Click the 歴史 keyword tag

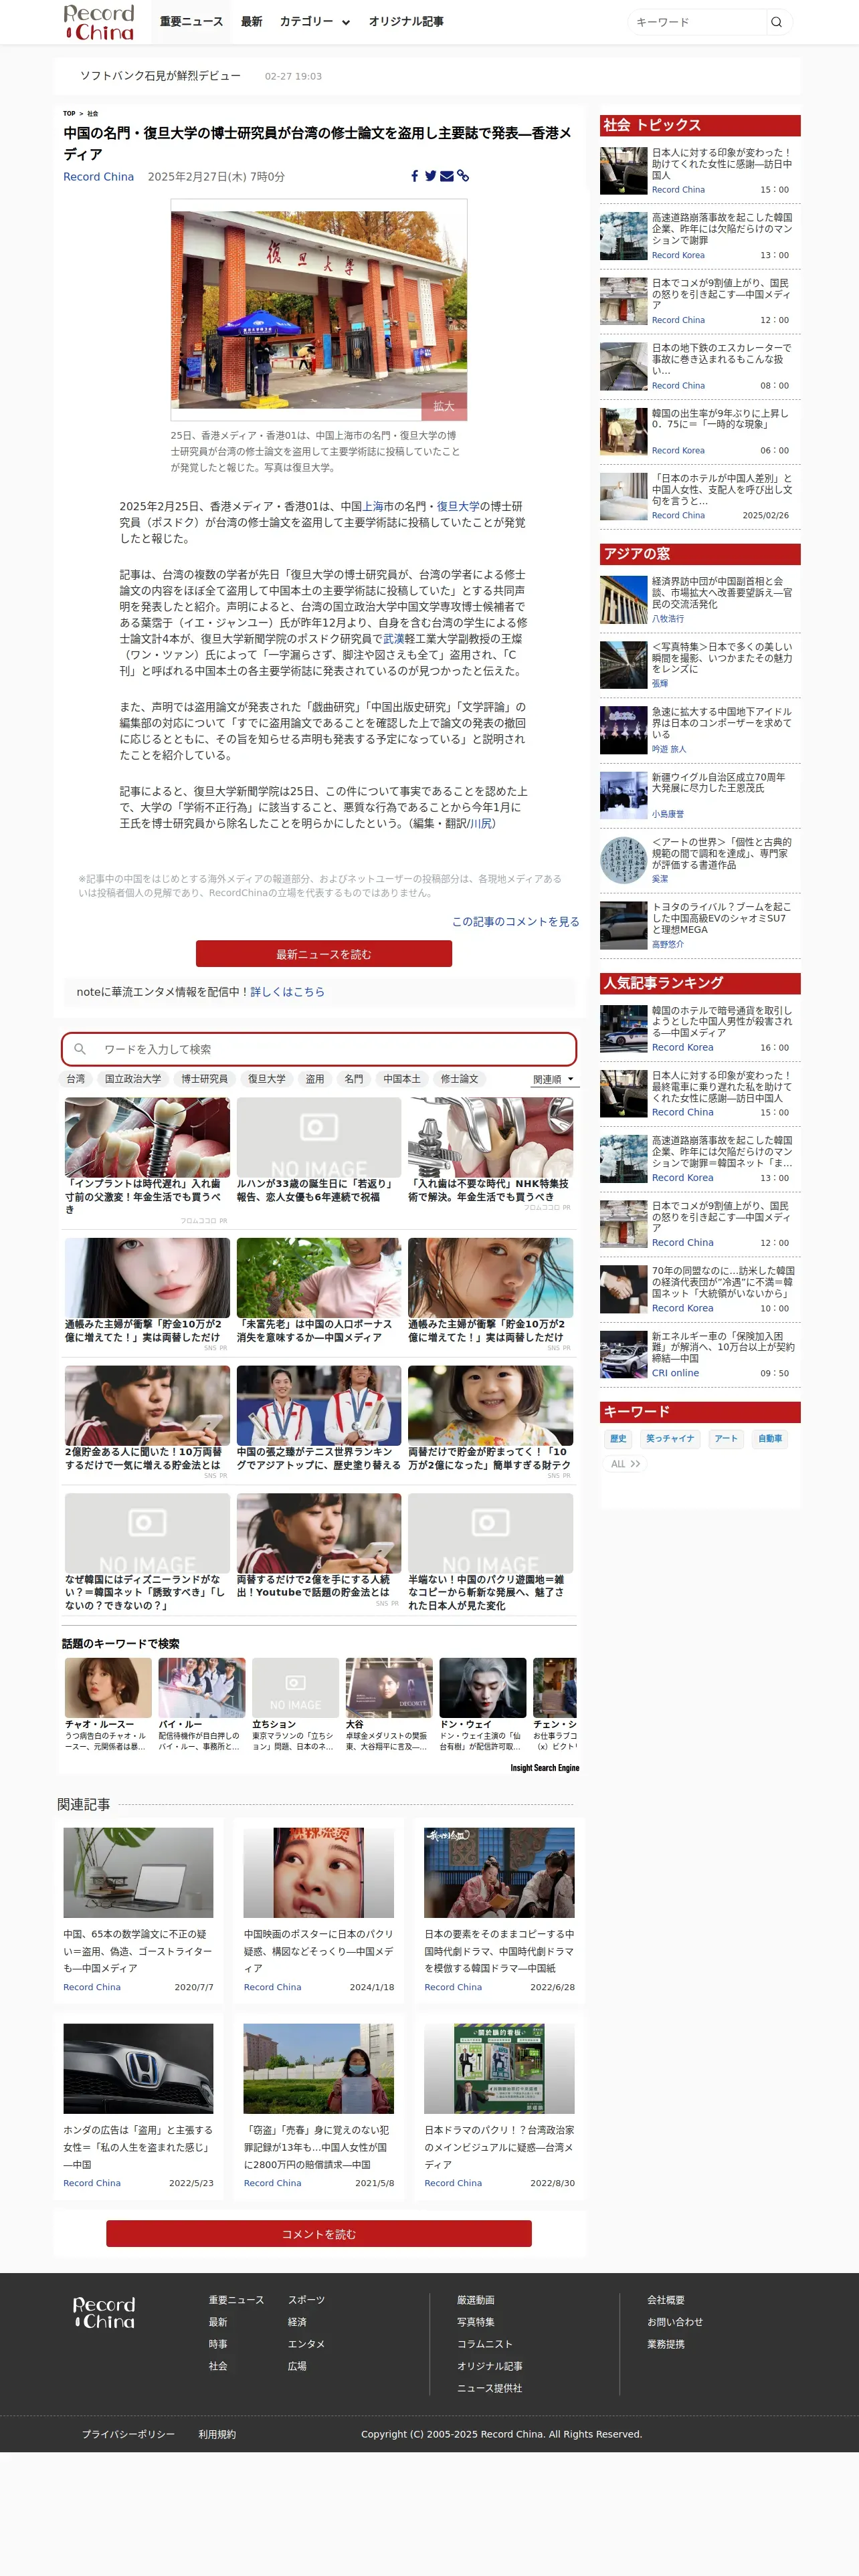click(x=618, y=1438)
